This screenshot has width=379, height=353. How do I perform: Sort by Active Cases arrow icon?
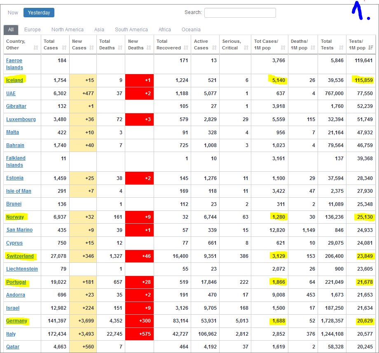[214, 48]
